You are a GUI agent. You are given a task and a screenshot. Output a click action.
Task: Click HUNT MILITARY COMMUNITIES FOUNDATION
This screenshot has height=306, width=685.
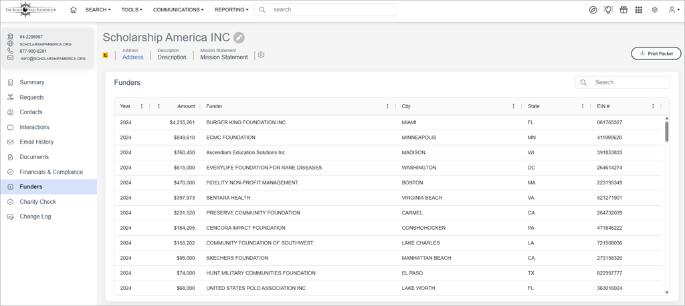261,273
